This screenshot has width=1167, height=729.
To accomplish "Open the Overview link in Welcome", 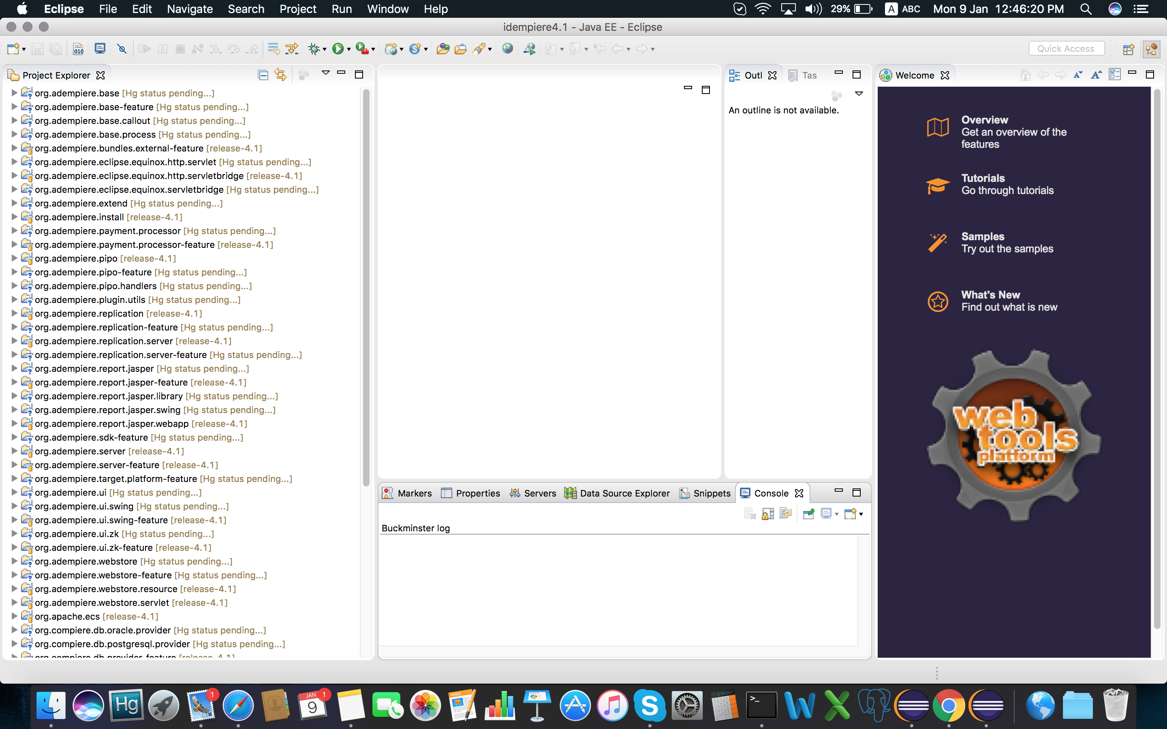I will [x=996, y=132].
